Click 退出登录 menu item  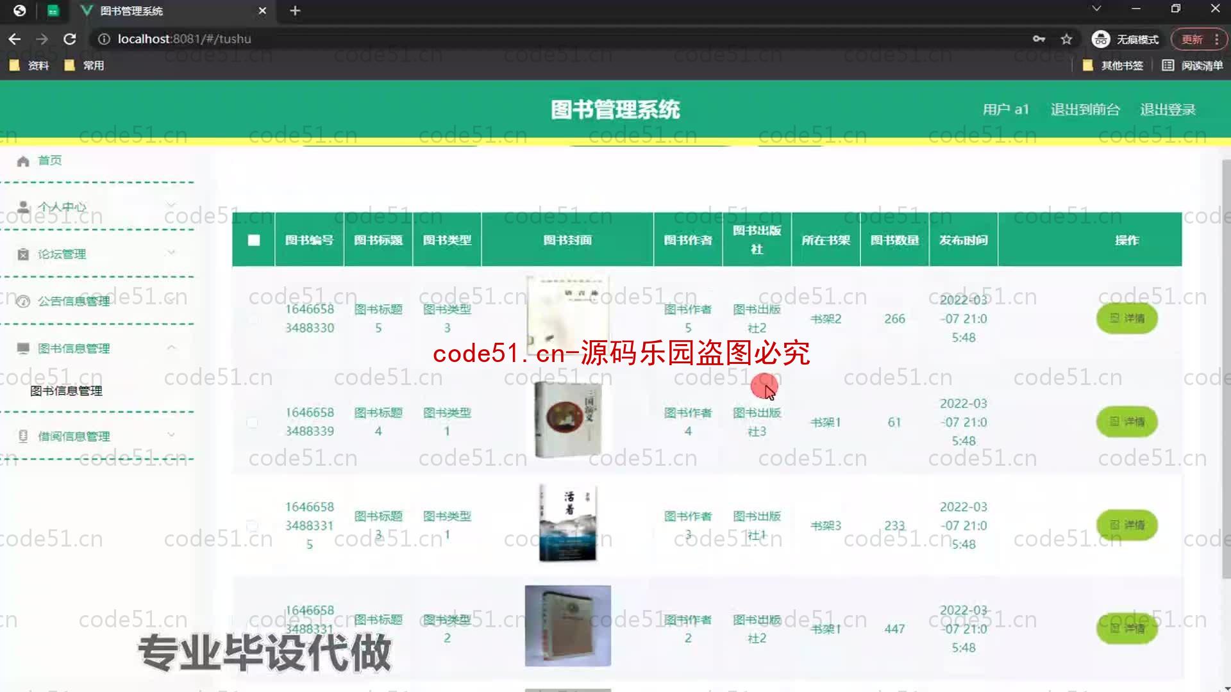point(1167,109)
